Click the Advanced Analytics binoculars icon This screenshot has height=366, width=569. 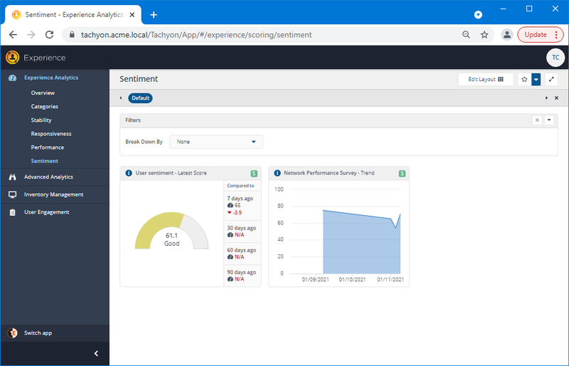point(12,177)
